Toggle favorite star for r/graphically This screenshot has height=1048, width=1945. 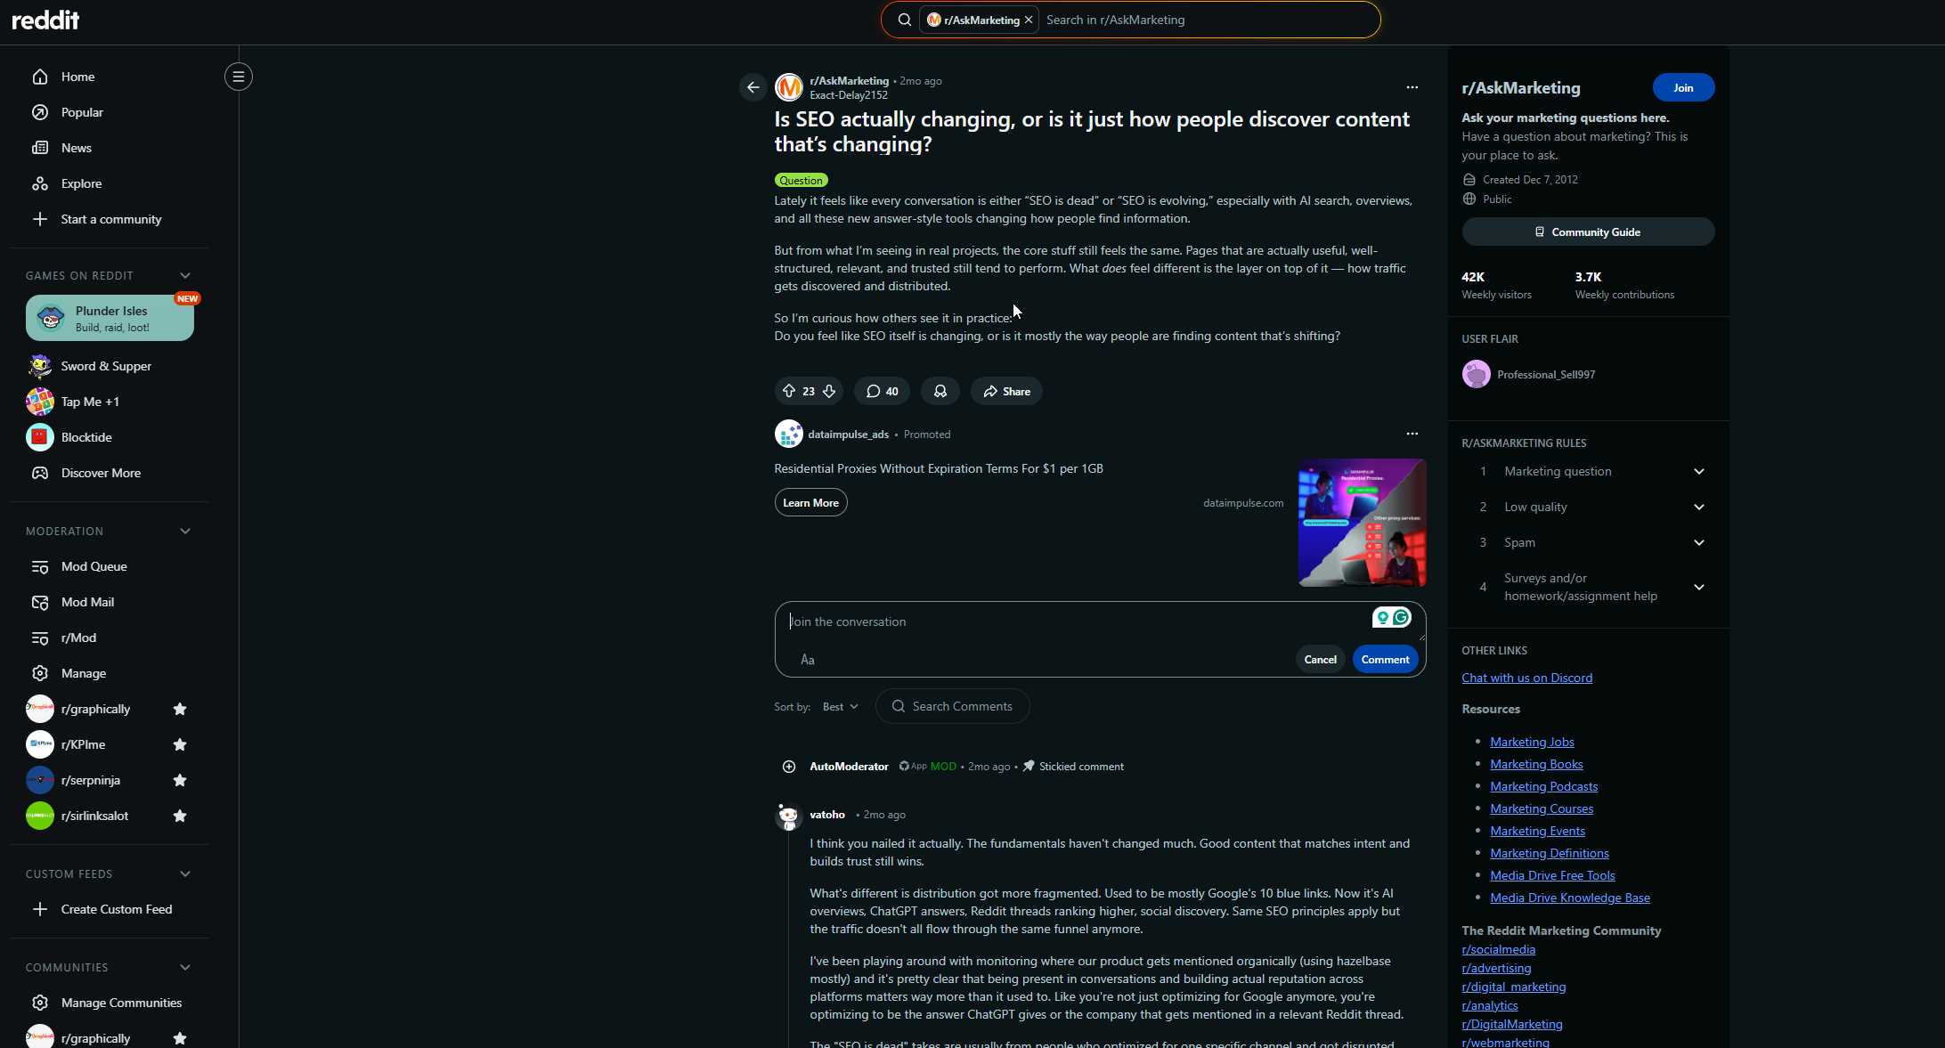[180, 709]
